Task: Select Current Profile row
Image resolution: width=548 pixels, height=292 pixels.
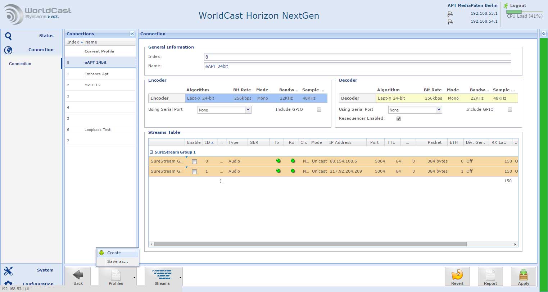Action: click(x=100, y=51)
